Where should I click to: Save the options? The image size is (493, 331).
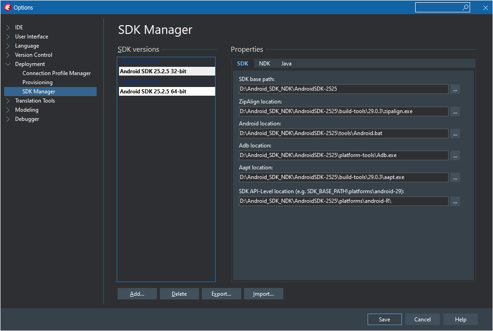[x=385, y=320]
